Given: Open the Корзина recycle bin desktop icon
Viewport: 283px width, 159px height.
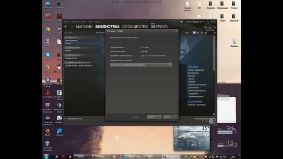Looking at the screenshot, I should coord(234,43).
